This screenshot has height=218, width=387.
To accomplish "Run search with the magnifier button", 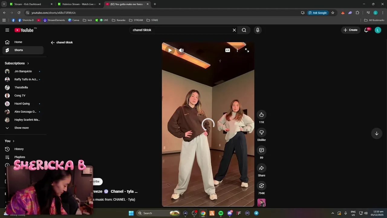I will pyautogui.click(x=244, y=30).
